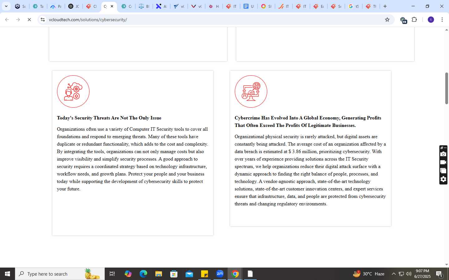Bookmark this page with the star icon
The height and width of the screenshot is (280, 449).
pyautogui.click(x=387, y=20)
